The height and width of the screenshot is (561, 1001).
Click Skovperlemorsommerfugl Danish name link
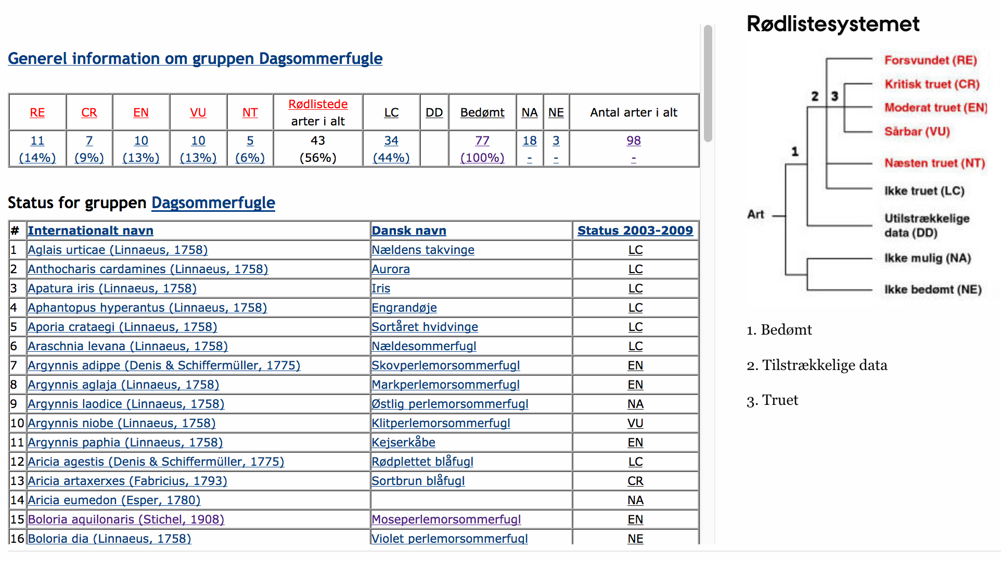point(446,365)
